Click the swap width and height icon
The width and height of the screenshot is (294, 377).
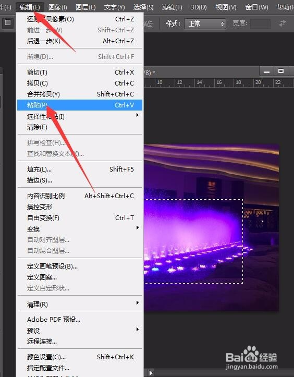(x=282, y=23)
